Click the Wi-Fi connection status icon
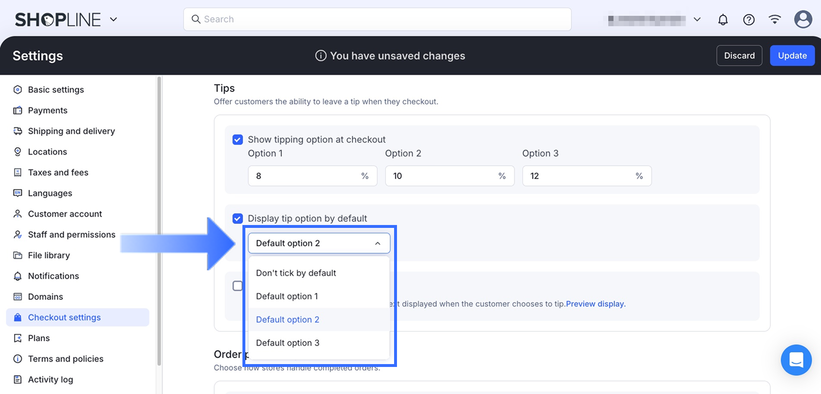 coord(775,19)
